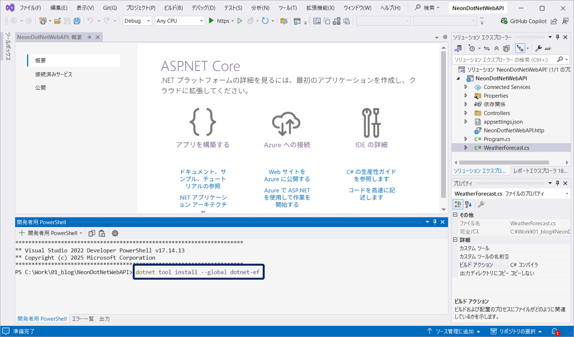Click Collapse All in Solution Explorer toolbar
574x337 pixels.
click(497, 48)
